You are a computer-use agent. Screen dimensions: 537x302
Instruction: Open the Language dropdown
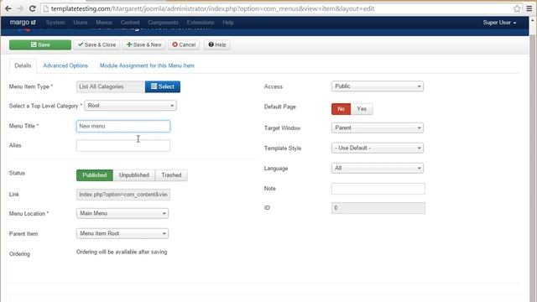pyautogui.click(x=378, y=168)
